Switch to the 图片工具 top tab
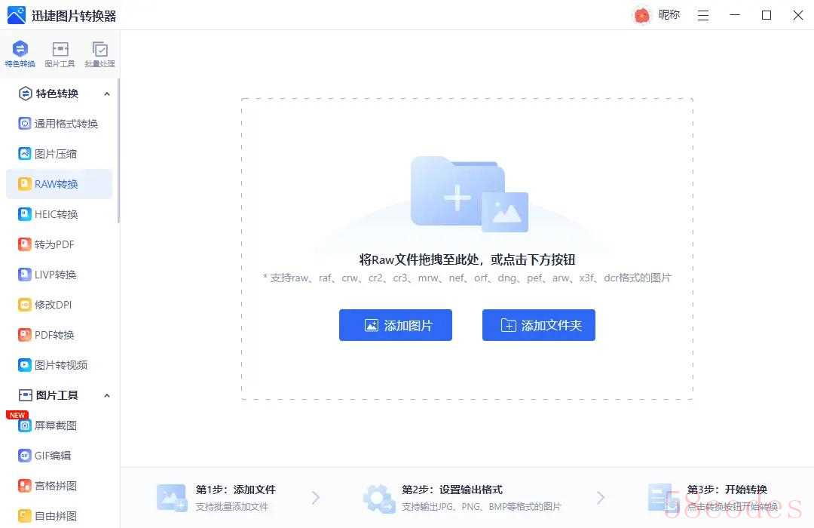Screen dimensions: 814x528 60,54
